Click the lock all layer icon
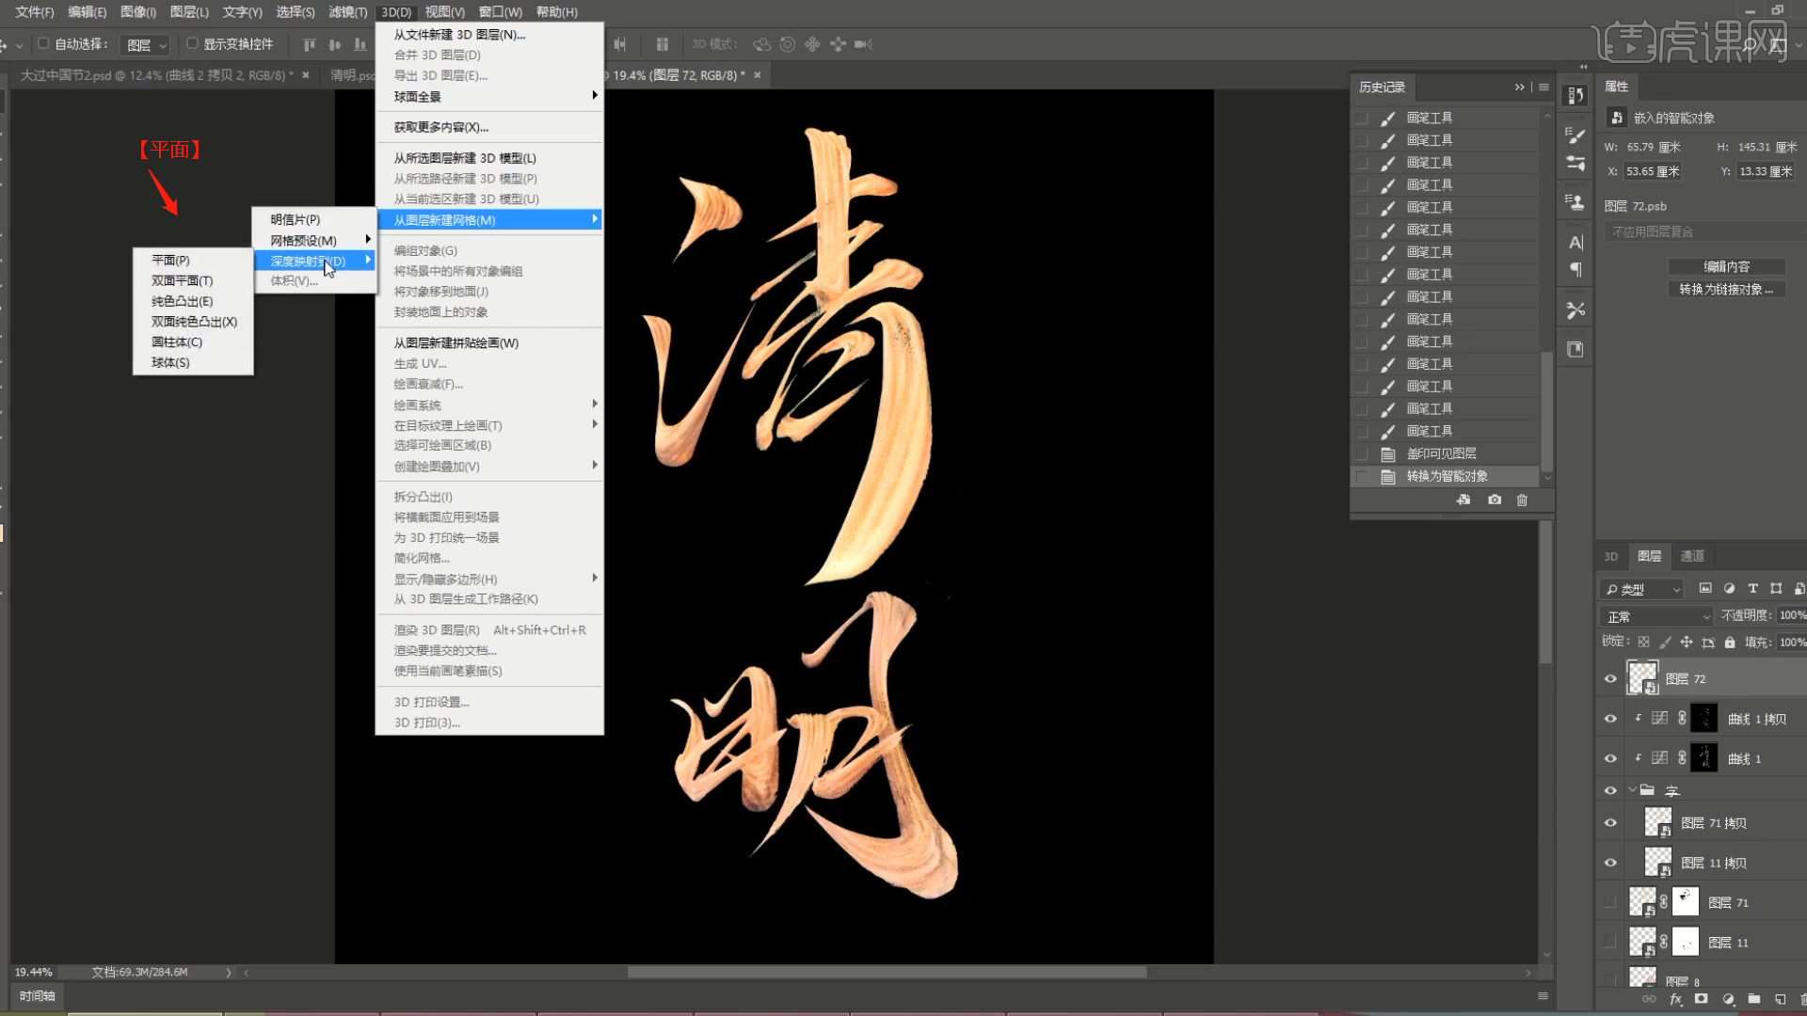 click(1730, 643)
